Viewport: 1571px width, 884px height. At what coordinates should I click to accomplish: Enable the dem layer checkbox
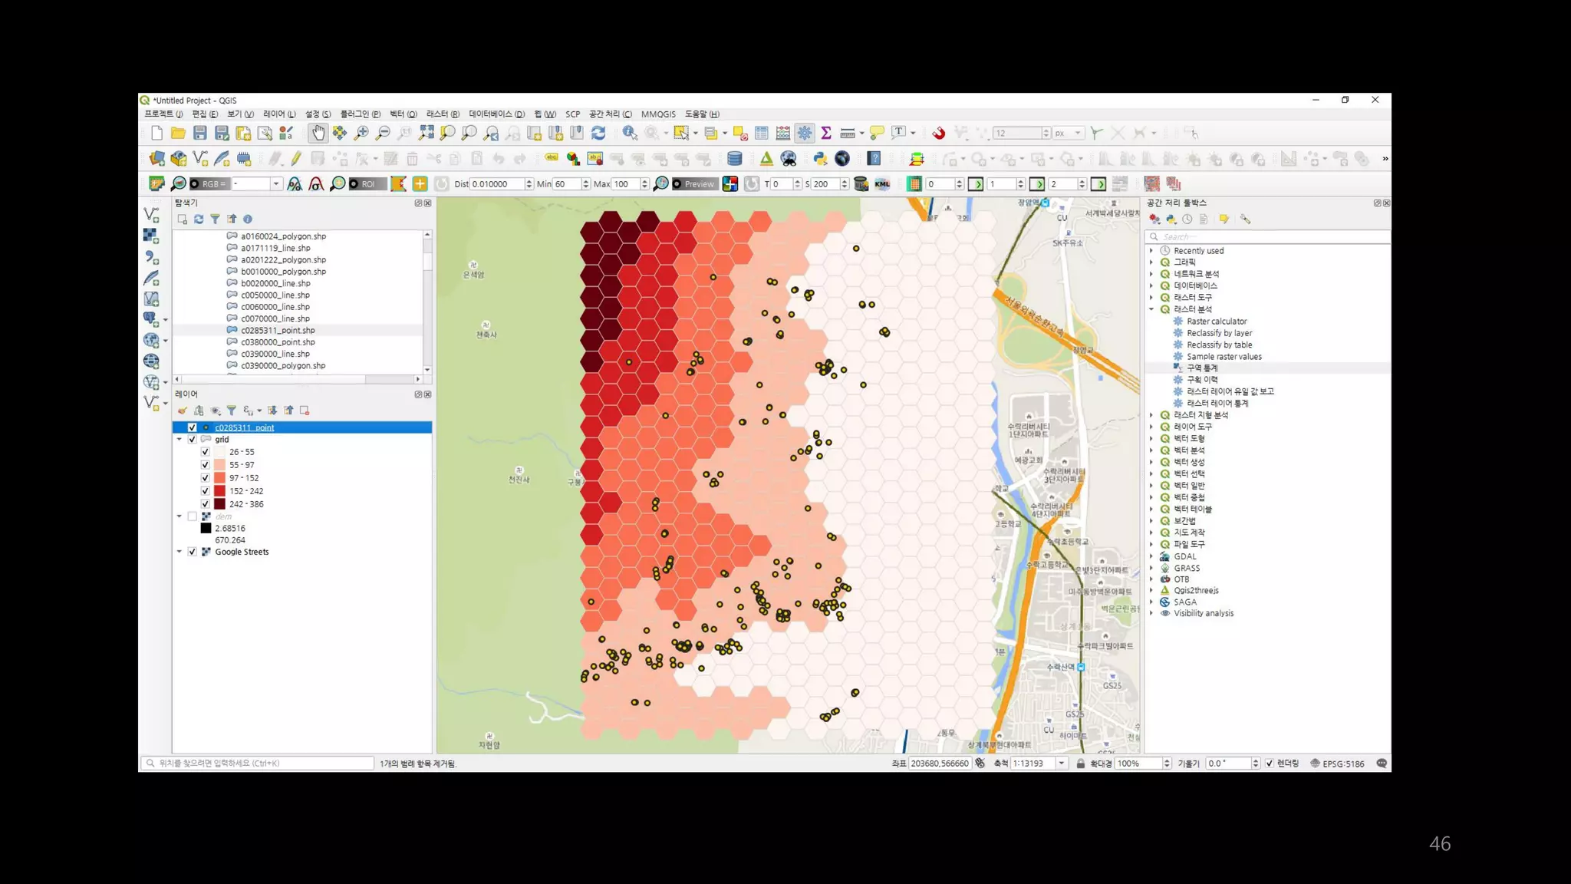(x=193, y=516)
